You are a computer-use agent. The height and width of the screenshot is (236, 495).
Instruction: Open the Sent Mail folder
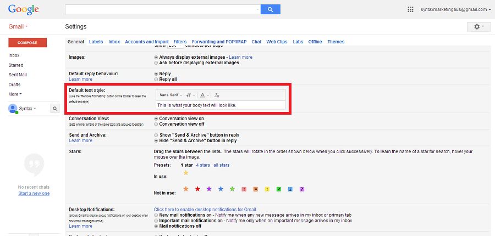18,75
